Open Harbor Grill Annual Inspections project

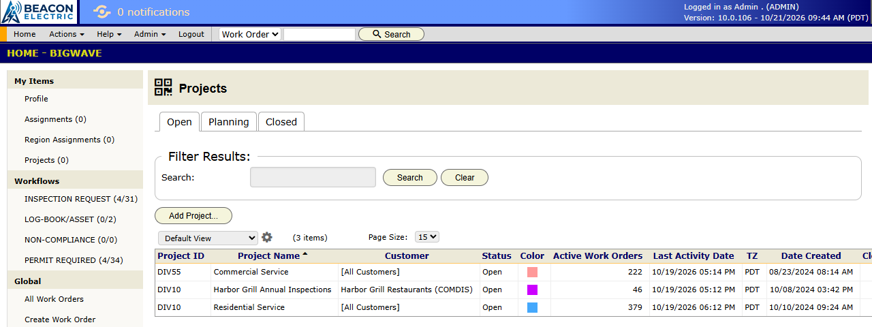272,290
